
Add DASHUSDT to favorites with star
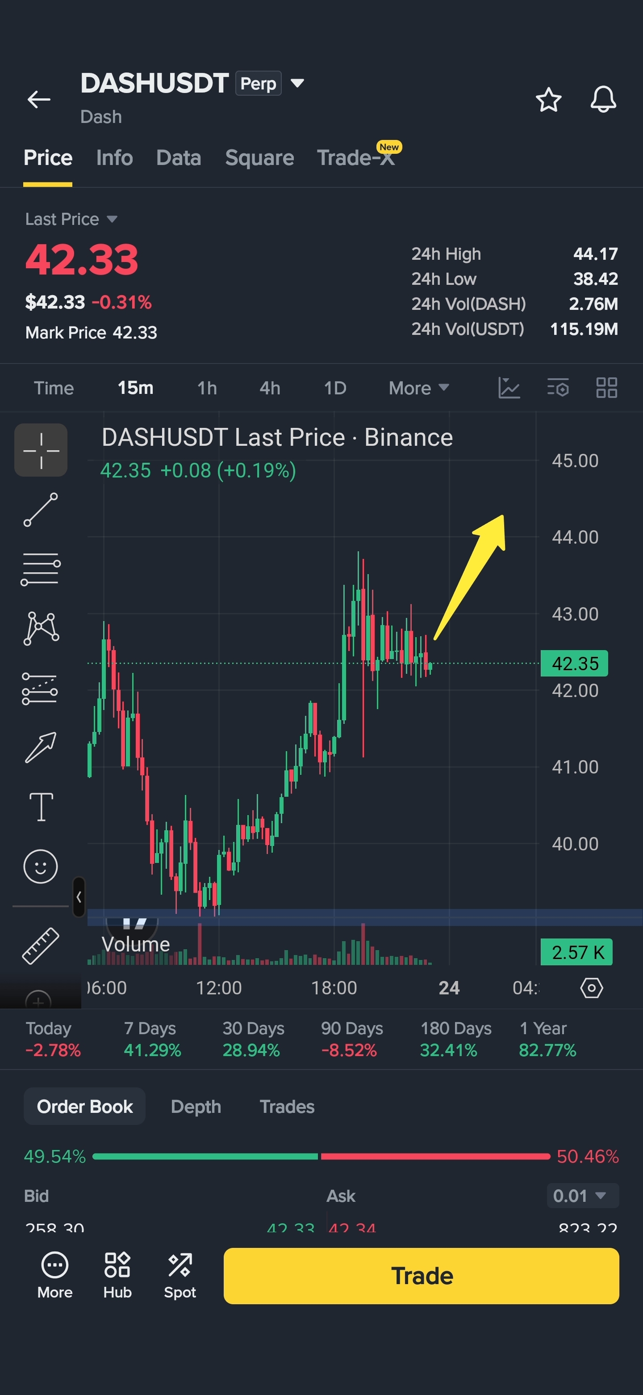(x=548, y=100)
